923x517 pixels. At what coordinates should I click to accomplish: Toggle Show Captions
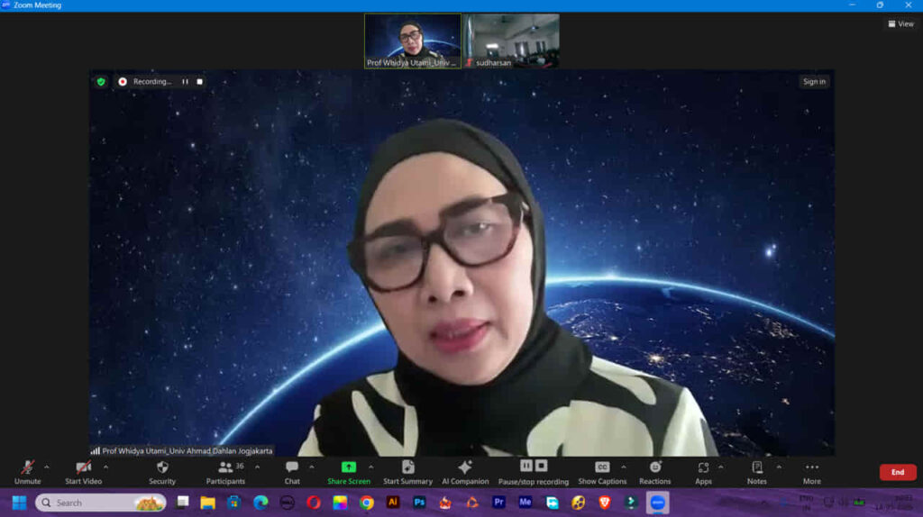pos(602,472)
